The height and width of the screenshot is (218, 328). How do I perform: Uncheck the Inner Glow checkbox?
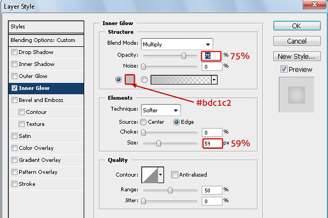point(14,88)
